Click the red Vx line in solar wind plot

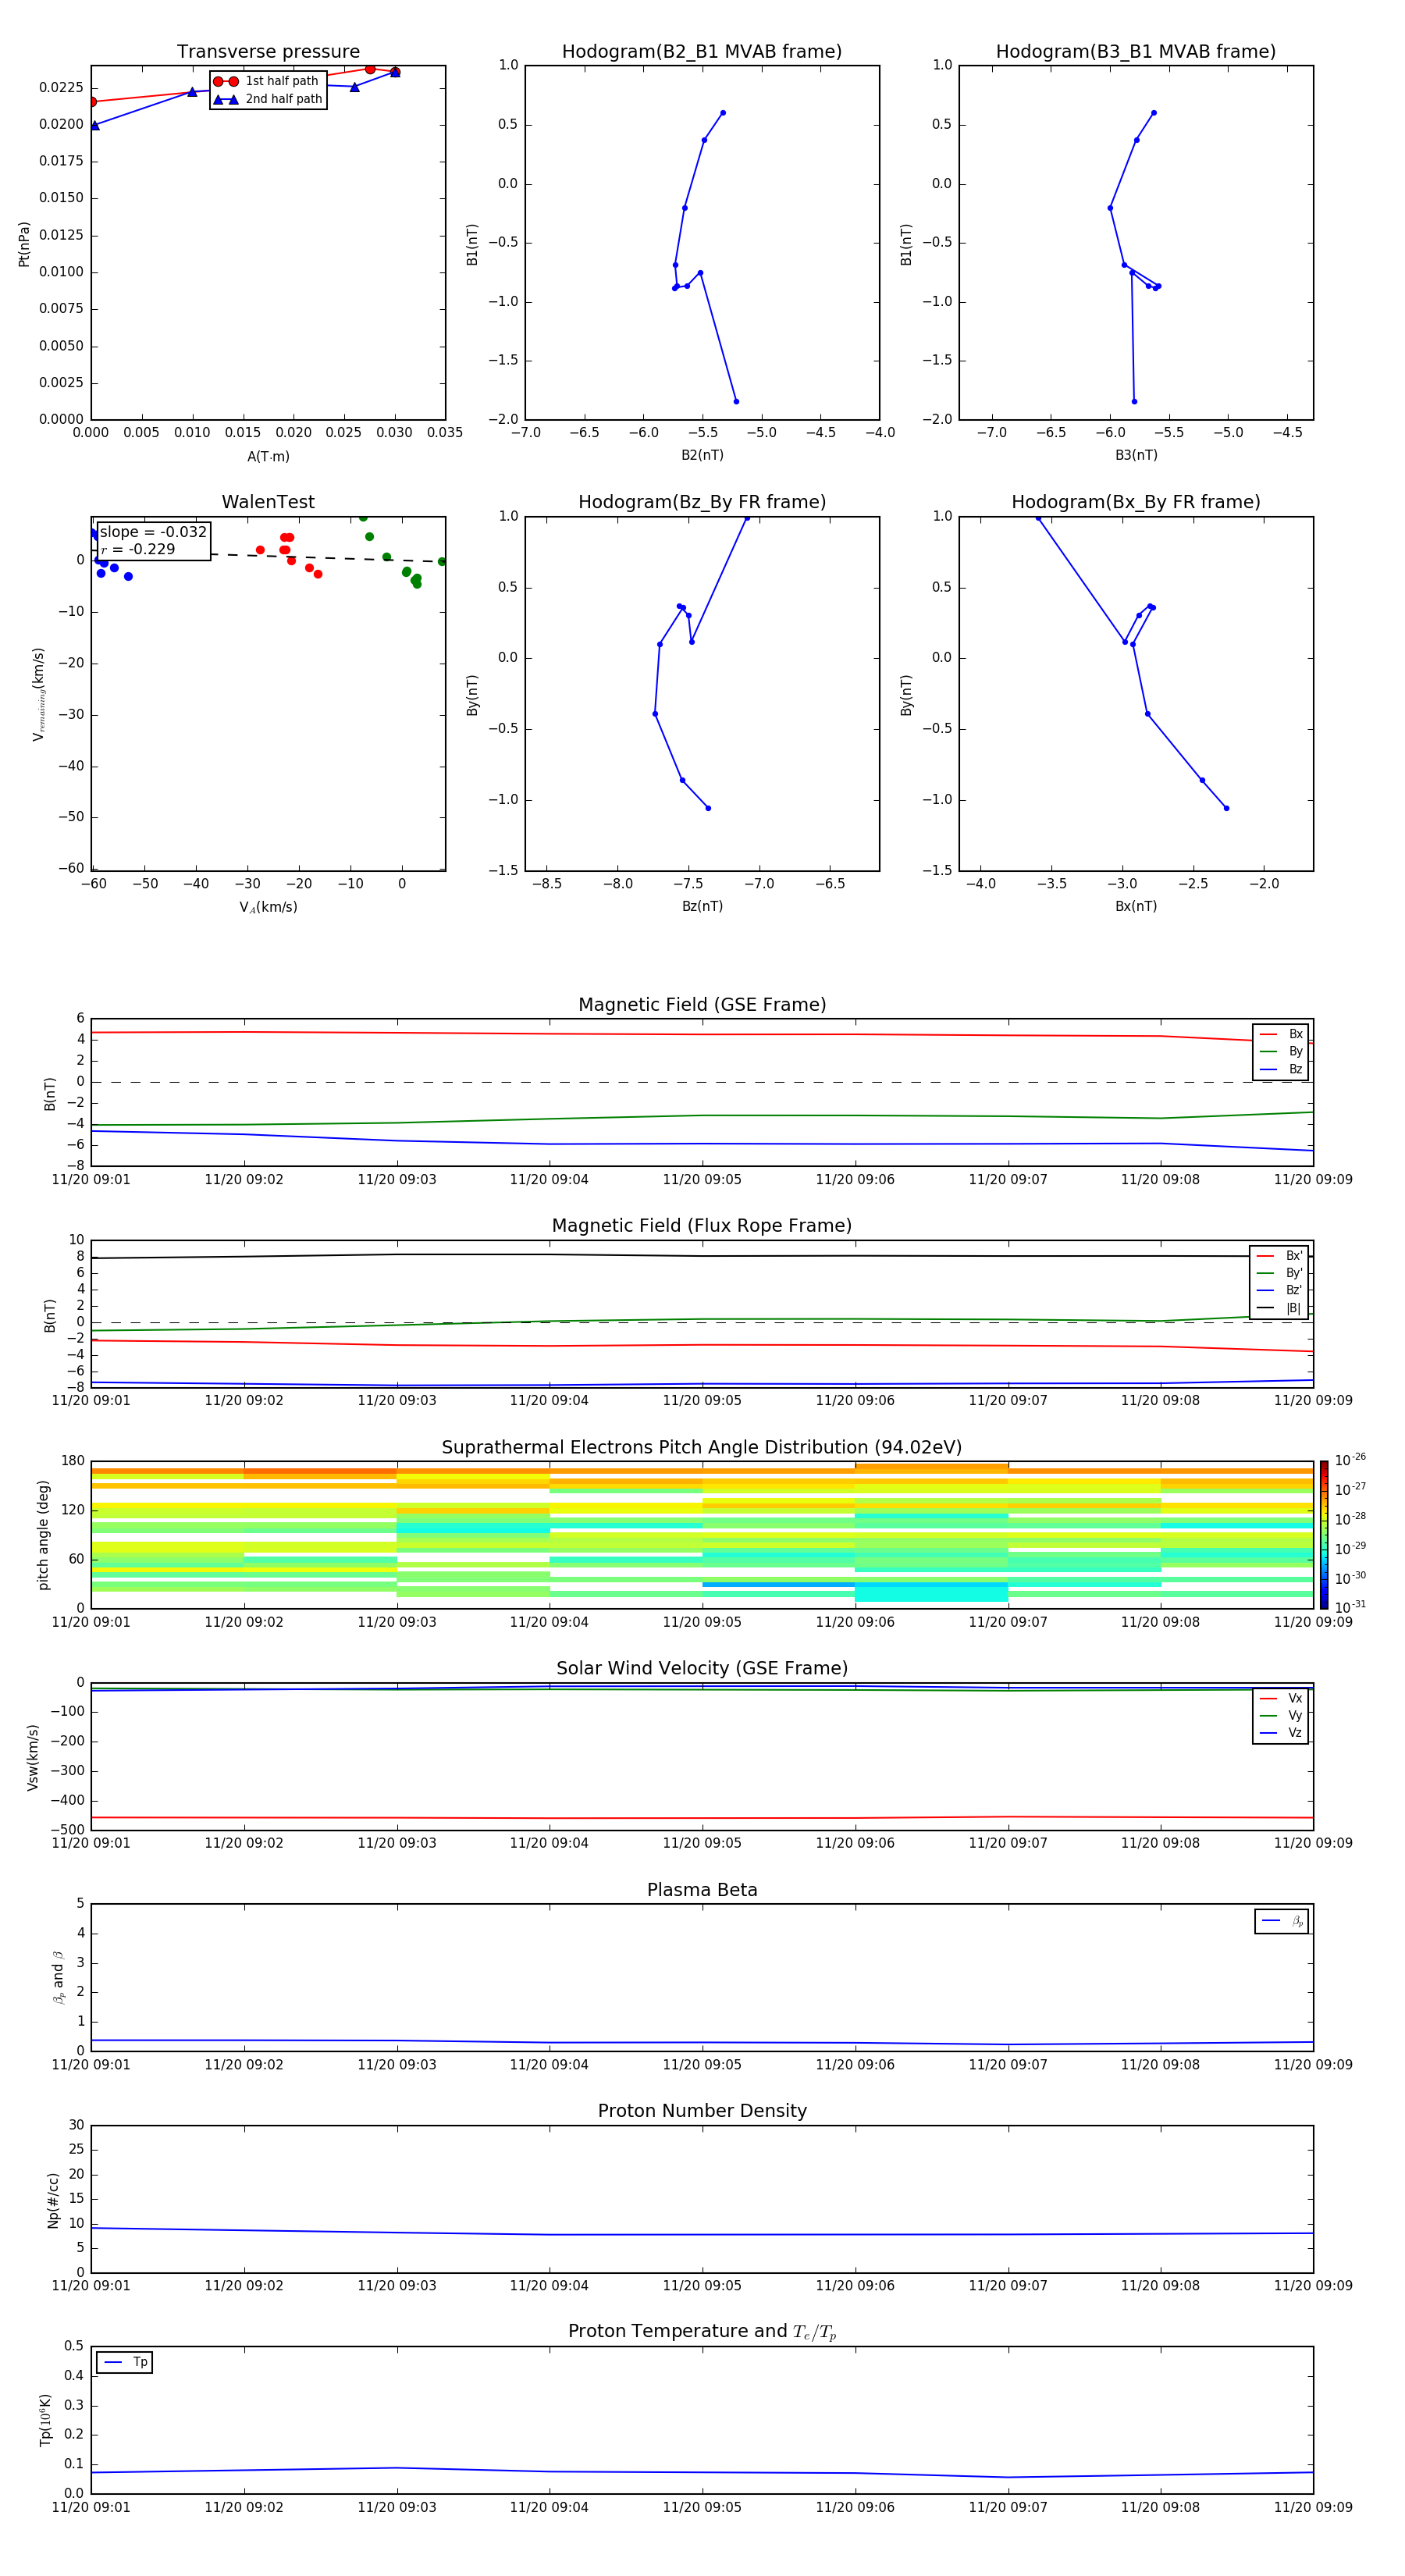tap(700, 1818)
